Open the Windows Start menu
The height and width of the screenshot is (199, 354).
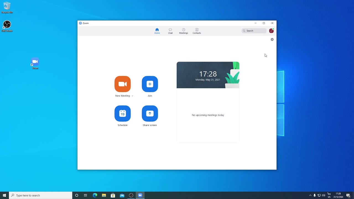tap(4, 195)
